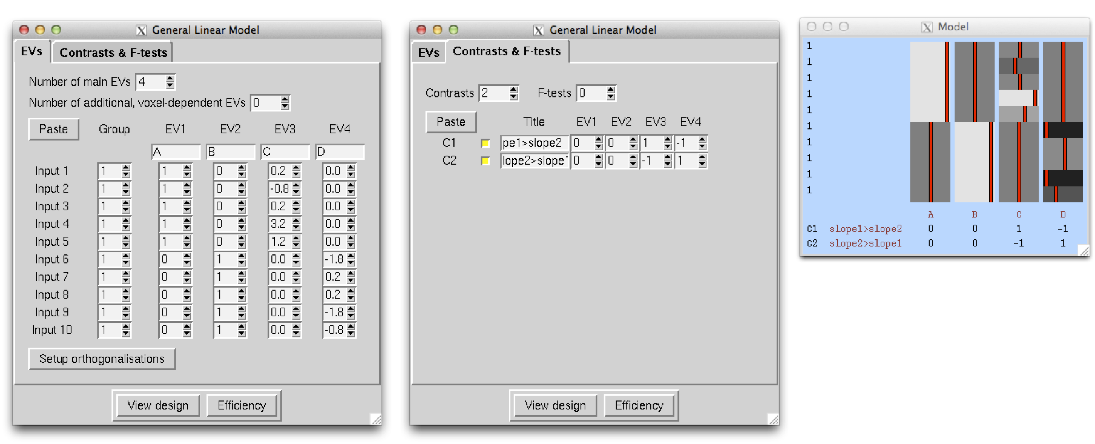Edit the C1 contrast title pe1>slope2

tap(532, 143)
